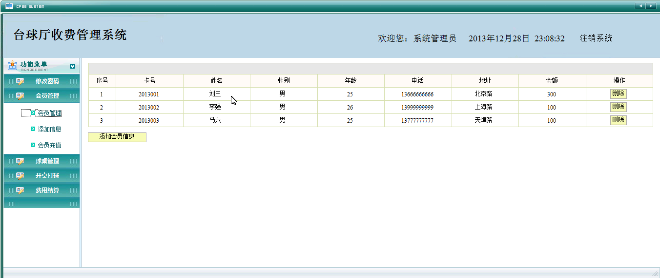Open the 球桌管理 menu section
This screenshot has height=278, width=660.
[x=41, y=161]
